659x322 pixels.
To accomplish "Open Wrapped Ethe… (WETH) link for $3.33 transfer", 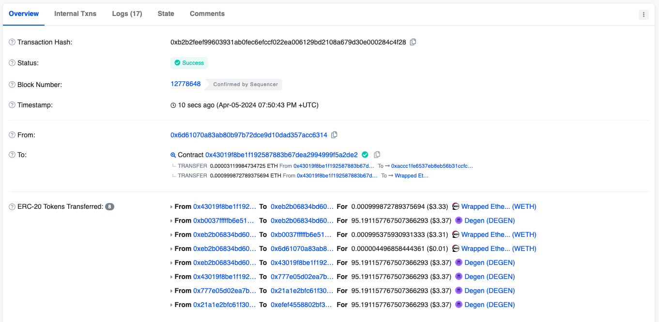I will pos(499,206).
